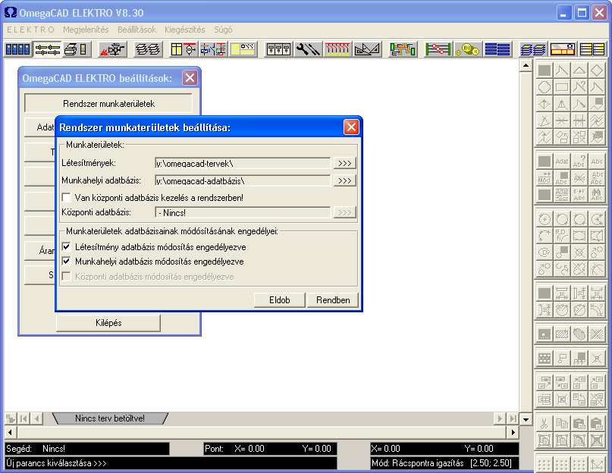This screenshot has height=473, width=612.
Task: Enable 'Van központi adatbázis kezelés a rendszerben!' checkbox
Action: pos(67,198)
